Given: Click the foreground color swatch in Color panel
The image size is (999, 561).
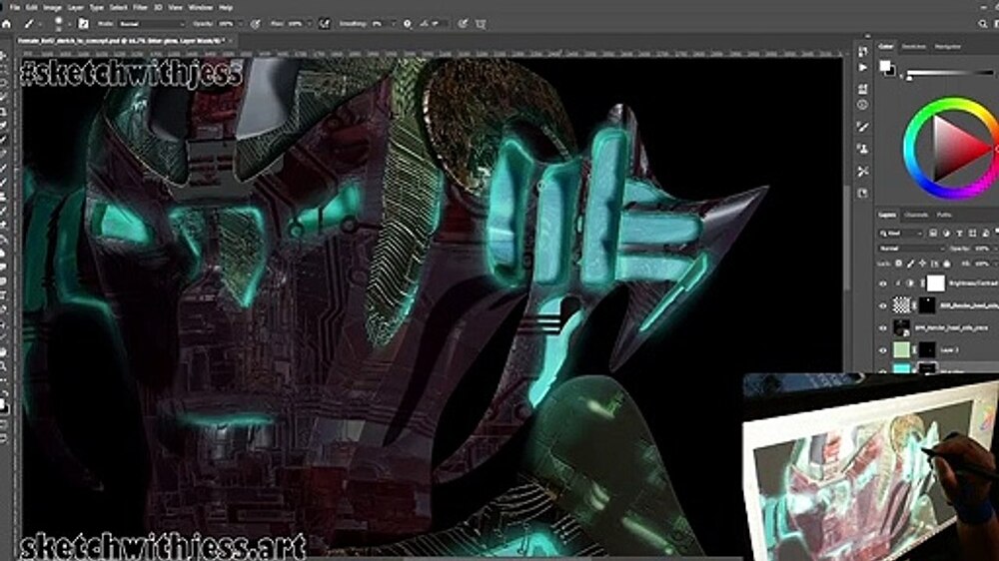Looking at the screenshot, I should click(885, 66).
